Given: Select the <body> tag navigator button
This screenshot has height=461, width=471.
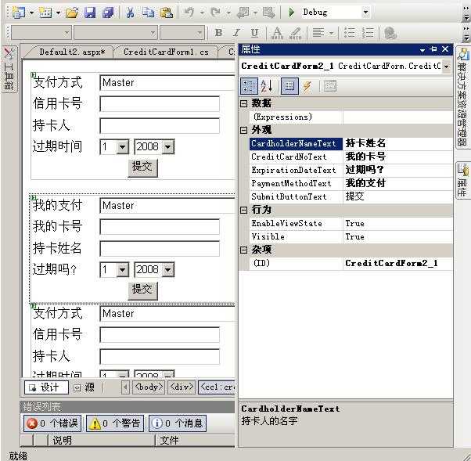Looking at the screenshot, I should pyautogui.click(x=149, y=387).
